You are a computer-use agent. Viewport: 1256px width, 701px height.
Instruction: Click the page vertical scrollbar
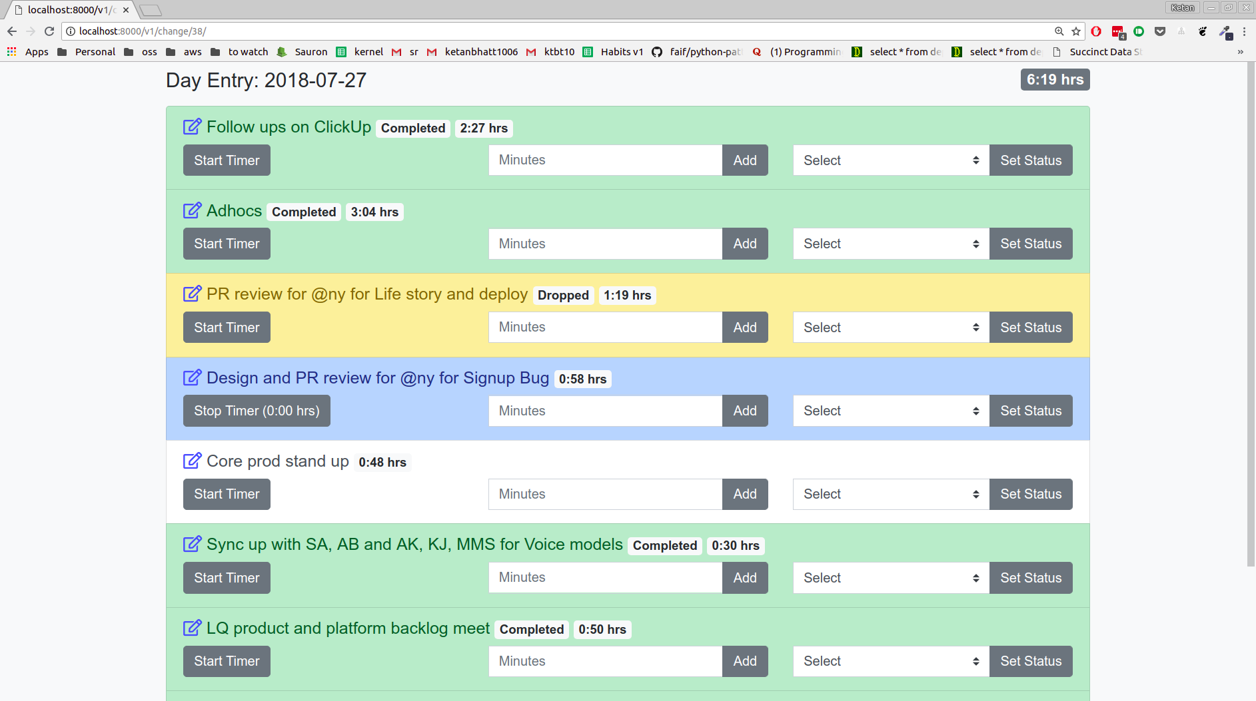click(1251, 314)
